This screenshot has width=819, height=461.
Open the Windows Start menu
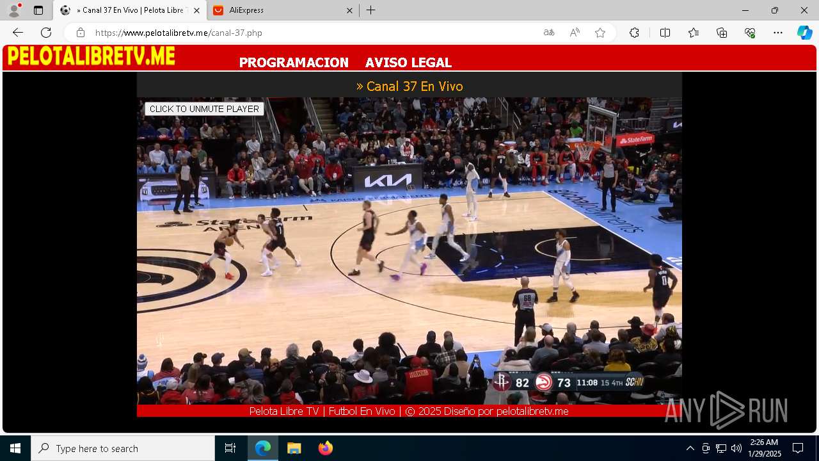[x=15, y=448]
